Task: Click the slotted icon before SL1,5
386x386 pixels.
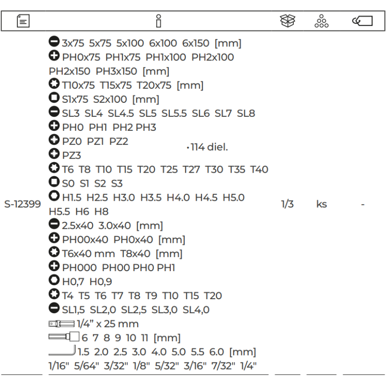Action: 55,309
